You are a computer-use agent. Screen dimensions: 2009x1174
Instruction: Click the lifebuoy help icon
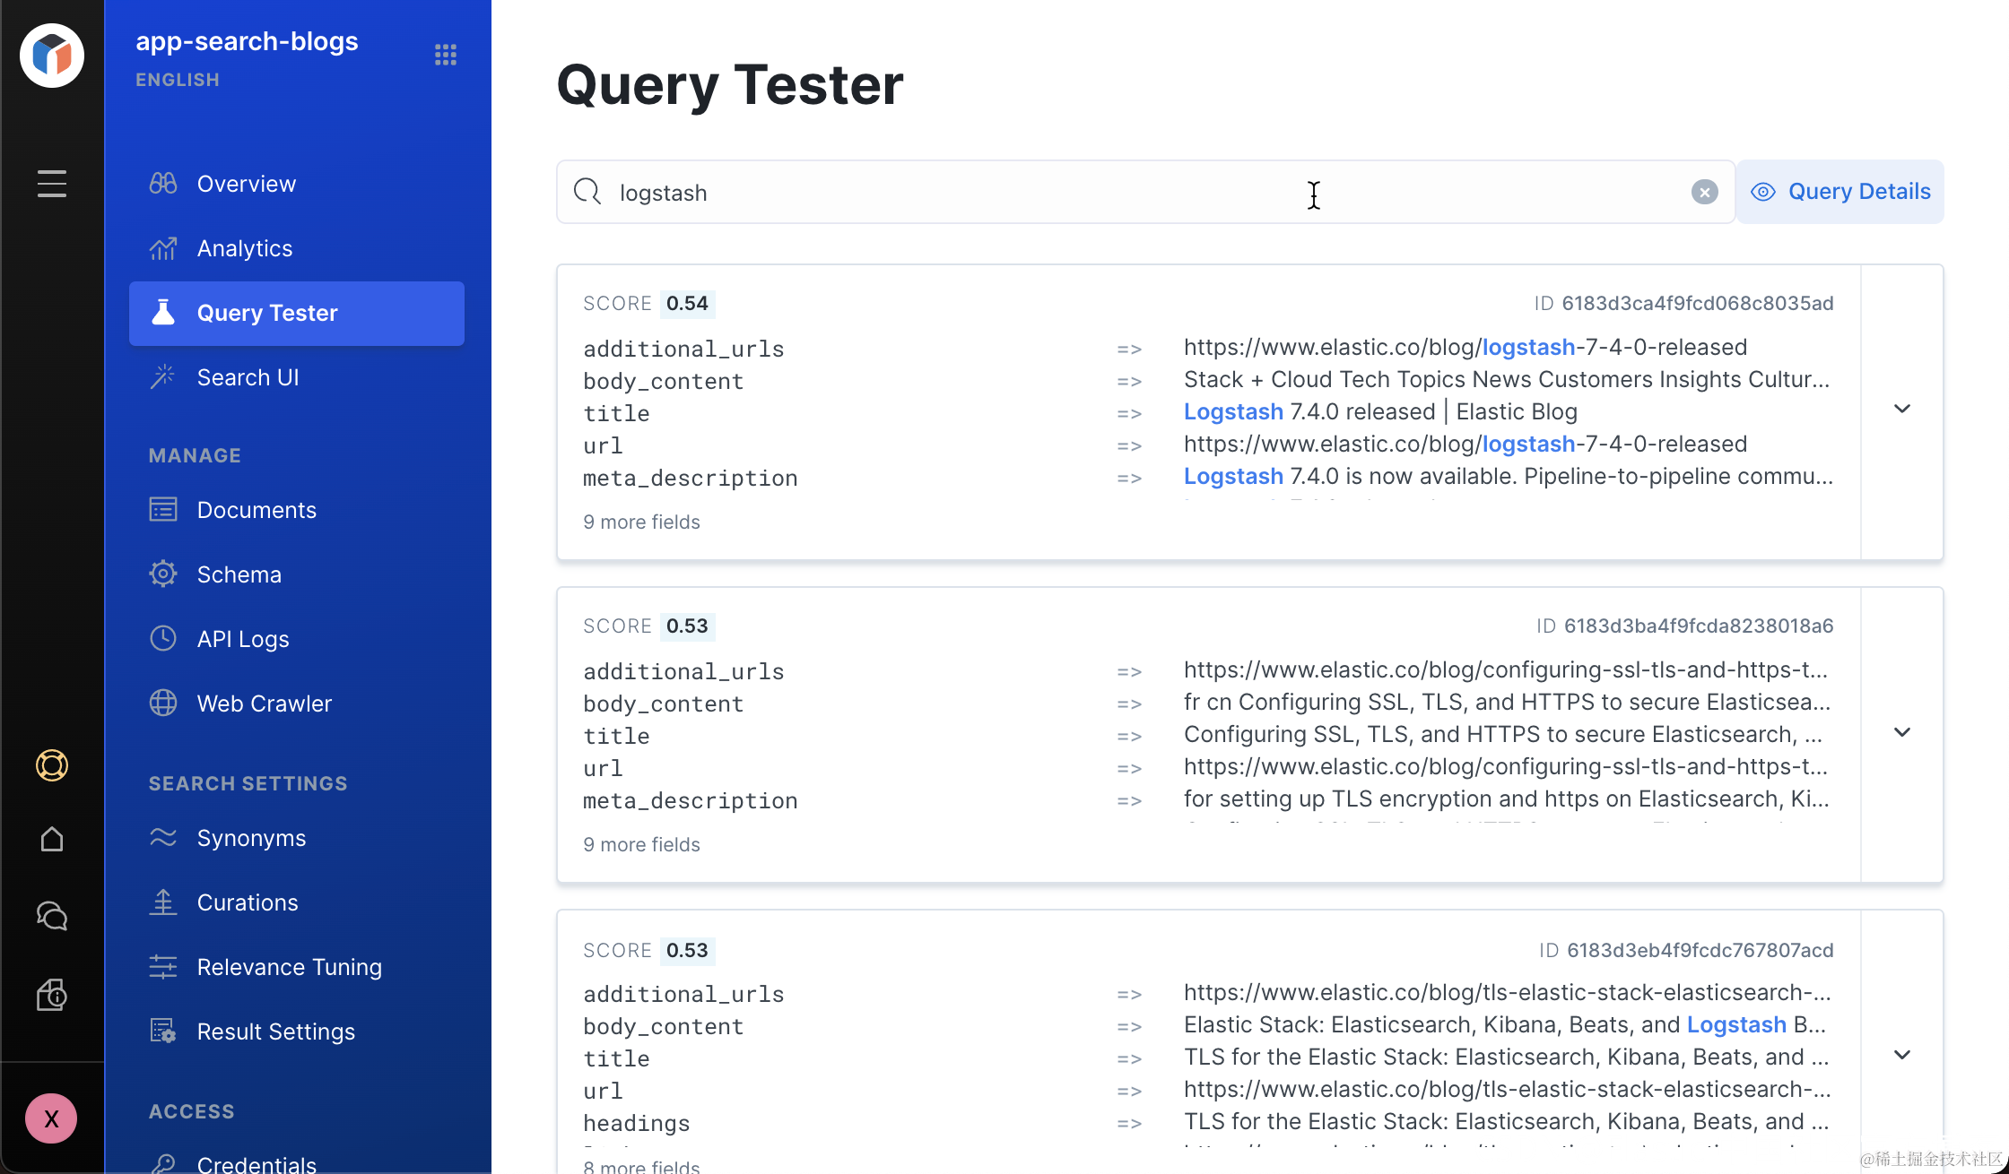point(52,765)
